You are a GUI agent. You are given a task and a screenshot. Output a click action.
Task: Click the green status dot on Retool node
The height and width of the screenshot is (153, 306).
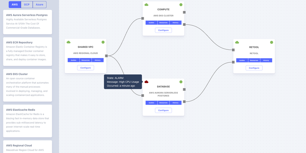[271, 42]
